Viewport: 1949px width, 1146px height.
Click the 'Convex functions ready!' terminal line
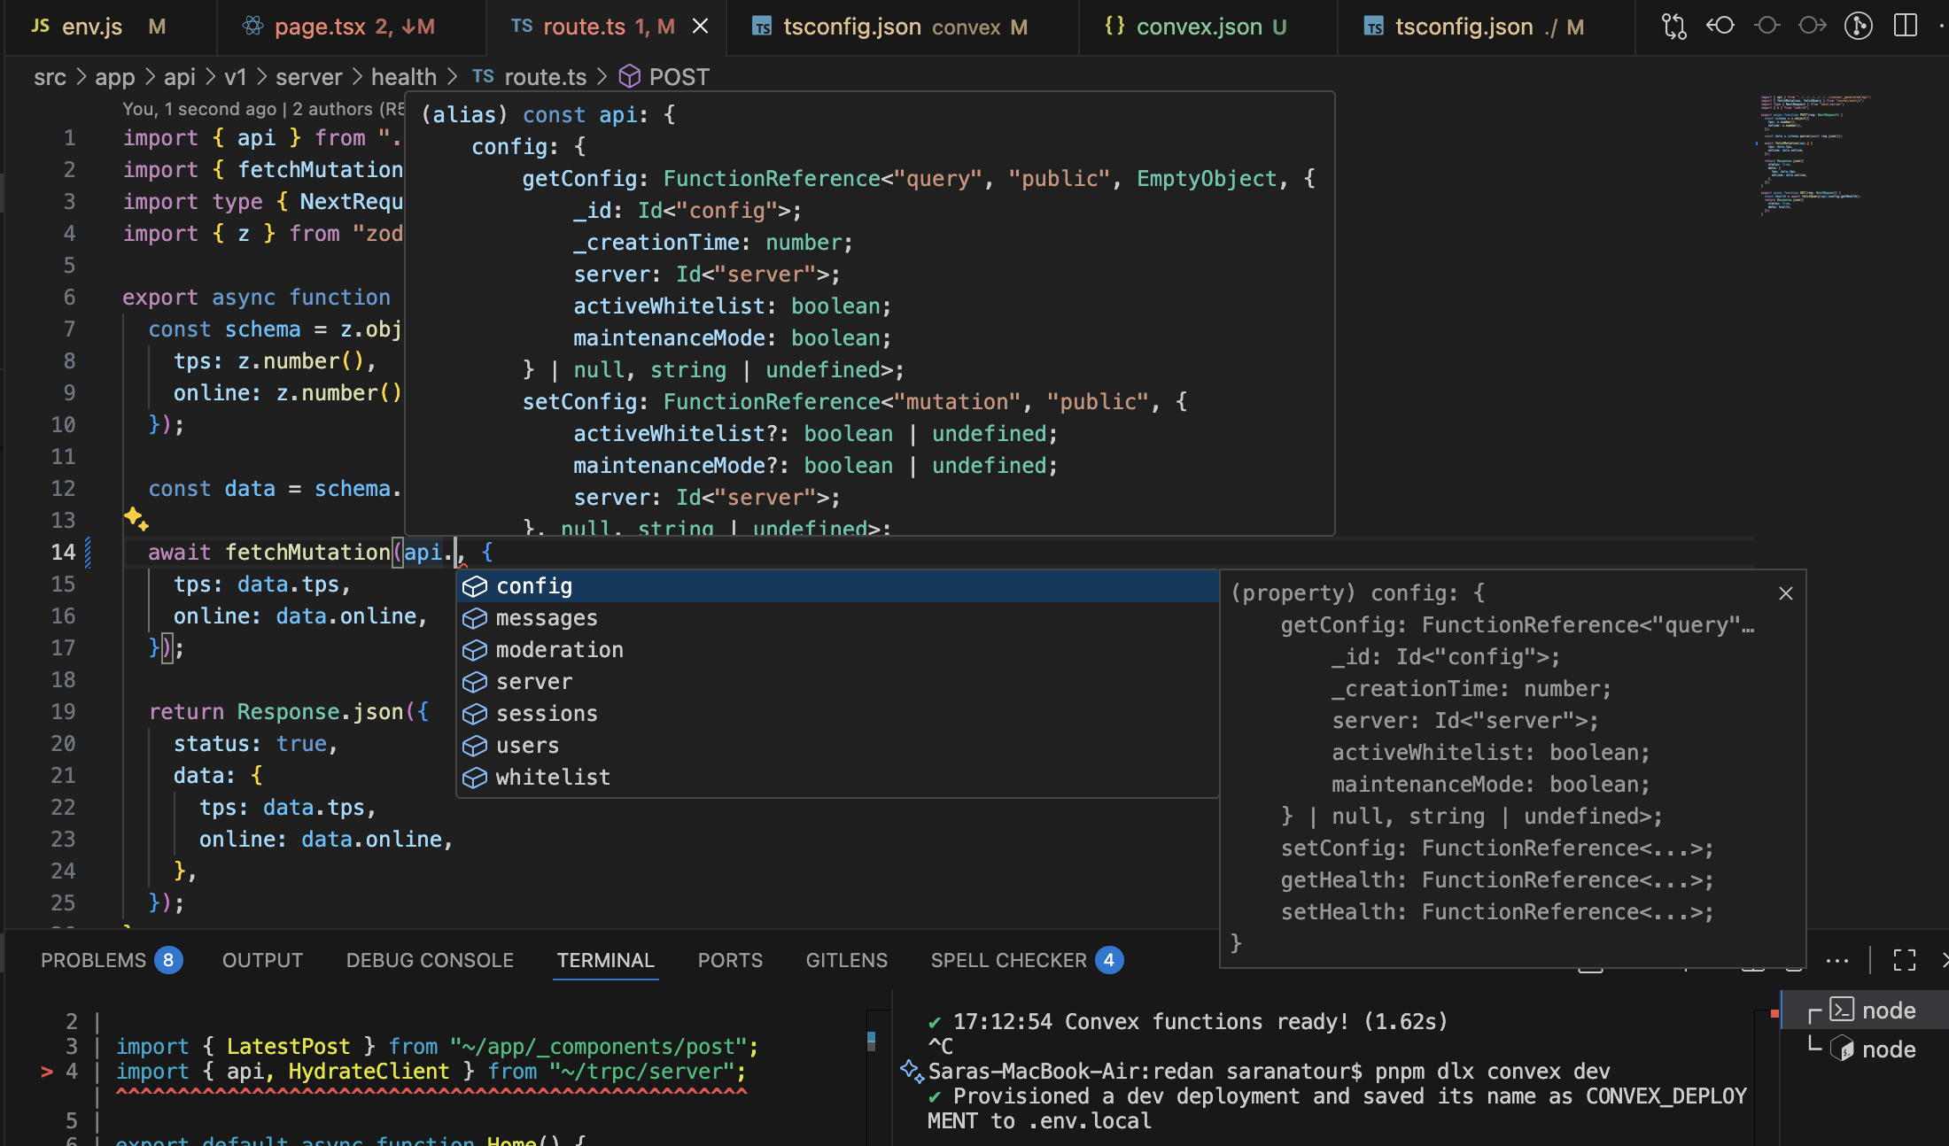(1187, 1022)
